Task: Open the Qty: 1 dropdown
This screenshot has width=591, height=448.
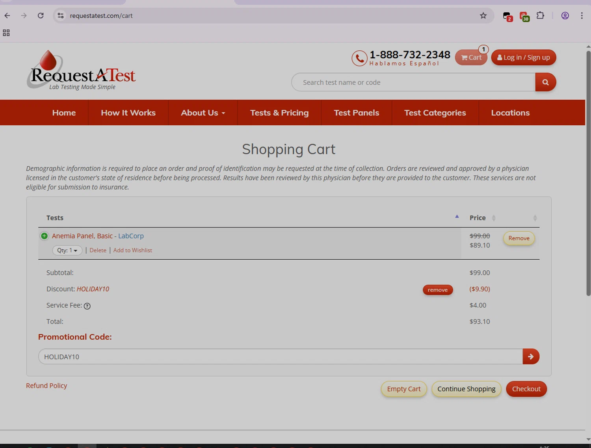Action: [x=67, y=250]
